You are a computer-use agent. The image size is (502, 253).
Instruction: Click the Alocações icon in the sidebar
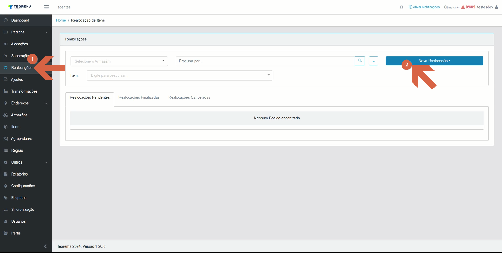(x=6, y=44)
